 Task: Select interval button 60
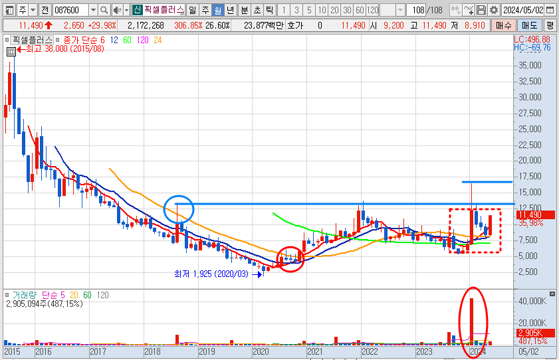360,10
